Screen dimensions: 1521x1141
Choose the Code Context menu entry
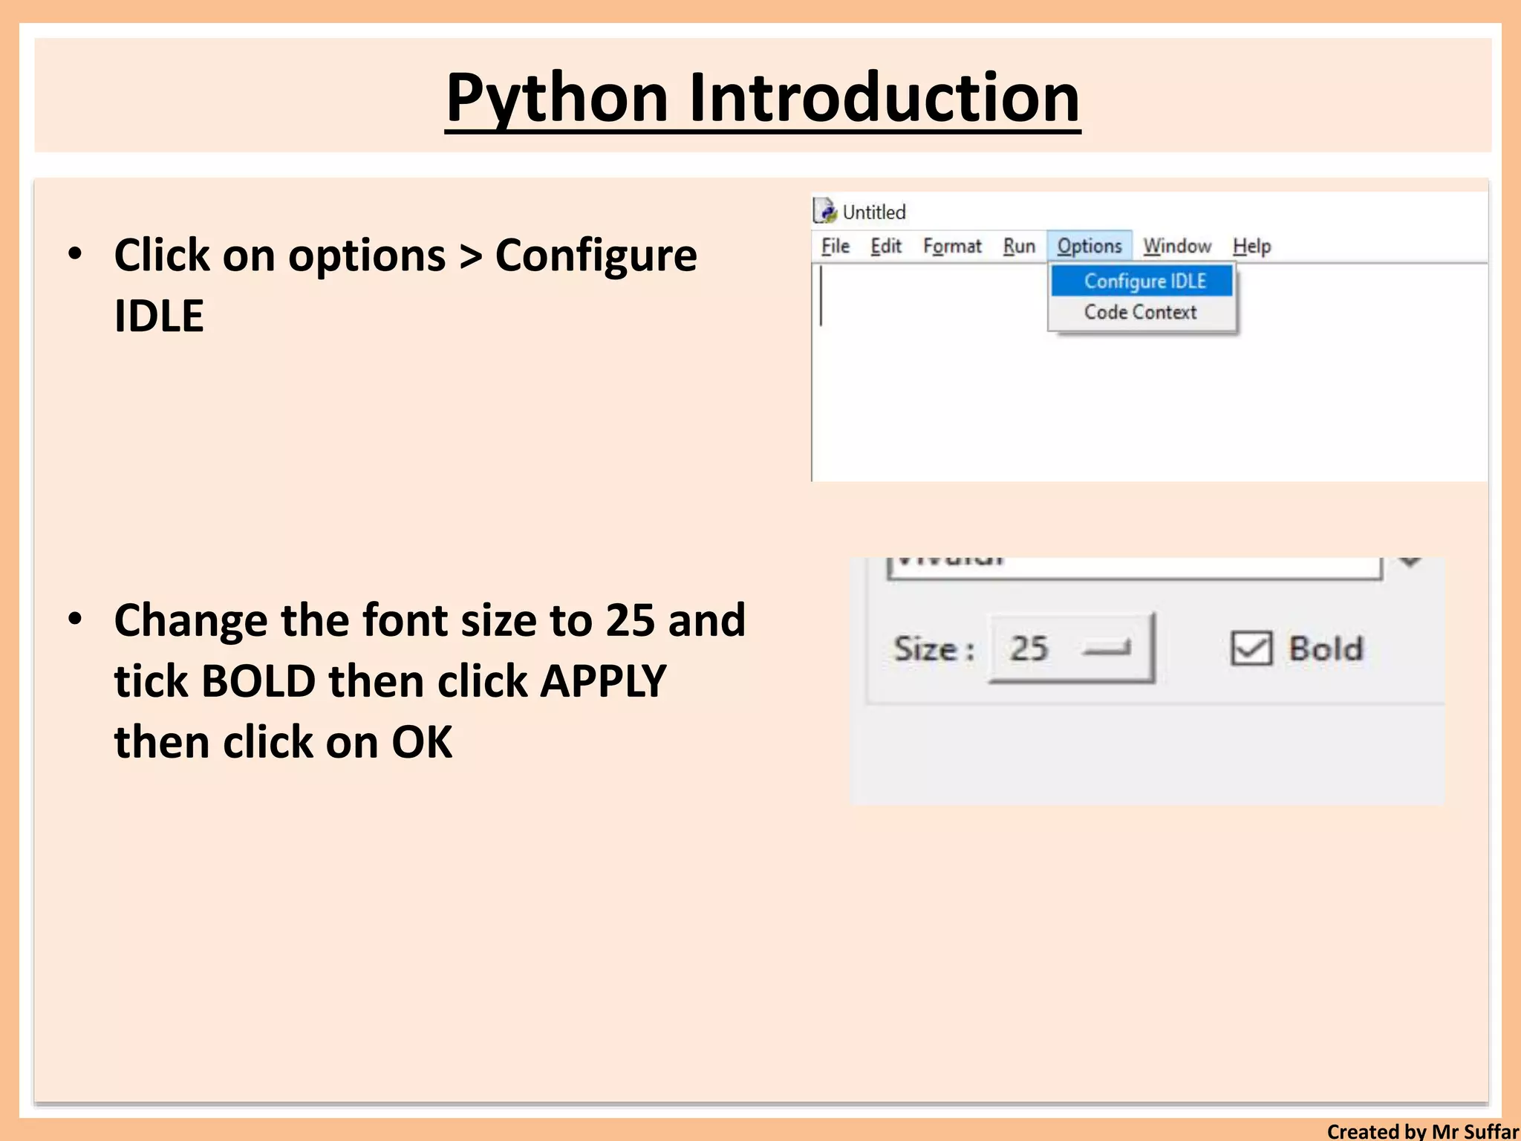click(1140, 312)
